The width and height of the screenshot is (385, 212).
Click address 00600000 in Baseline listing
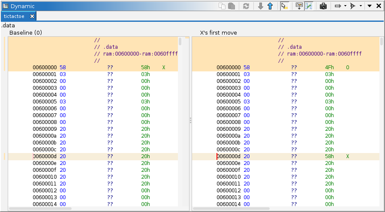[x=45, y=68]
